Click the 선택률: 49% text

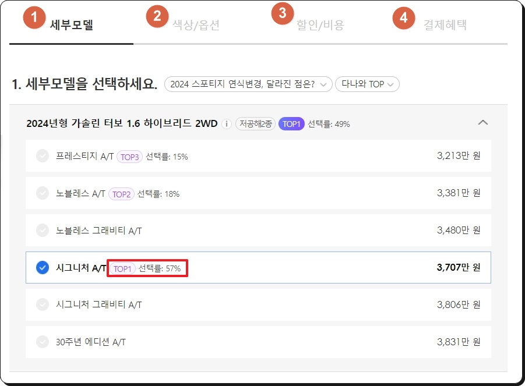329,124
